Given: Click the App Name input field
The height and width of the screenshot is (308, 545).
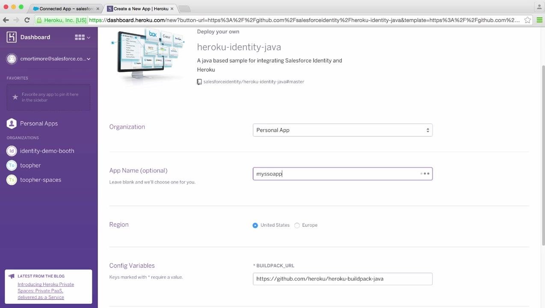Looking at the screenshot, I should click(x=343, y=174).
